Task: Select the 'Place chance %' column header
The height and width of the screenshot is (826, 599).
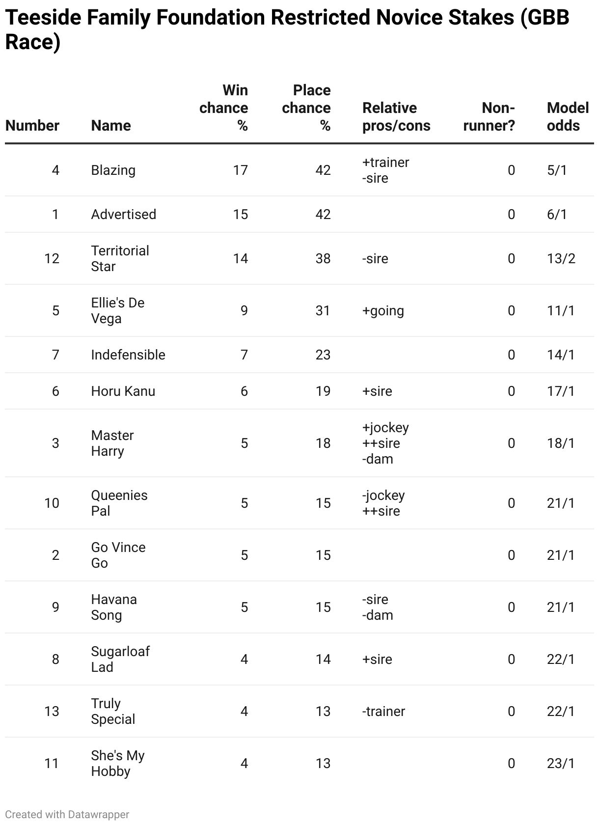Action: (x=306, y=108)
